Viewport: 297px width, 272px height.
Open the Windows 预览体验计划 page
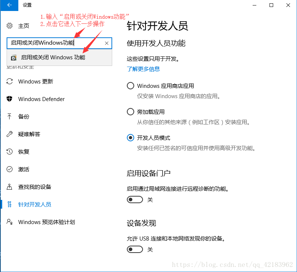[47, 222]
